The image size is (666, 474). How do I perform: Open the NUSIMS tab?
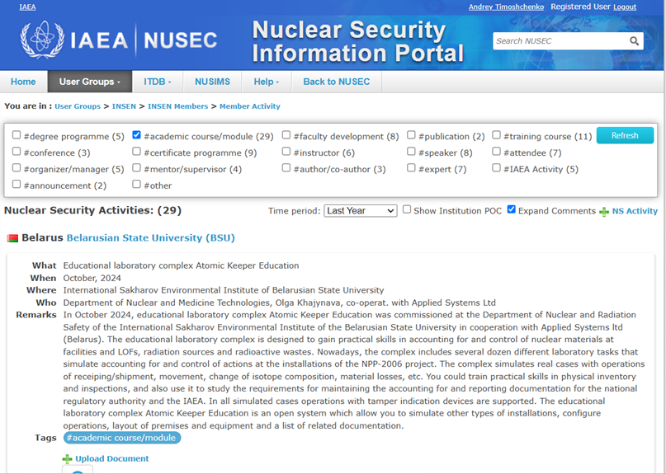click(212, 82)
